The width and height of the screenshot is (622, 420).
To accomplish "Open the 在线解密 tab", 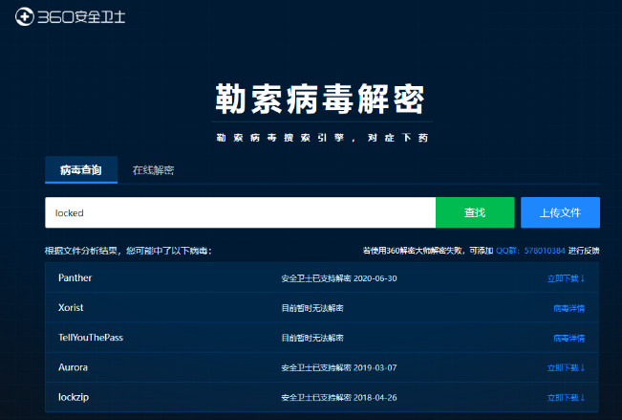I will tap(153, 170).
